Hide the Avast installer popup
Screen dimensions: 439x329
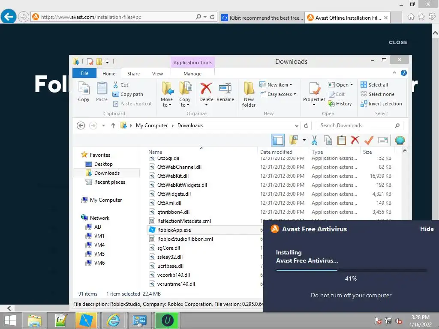[427, 229]
